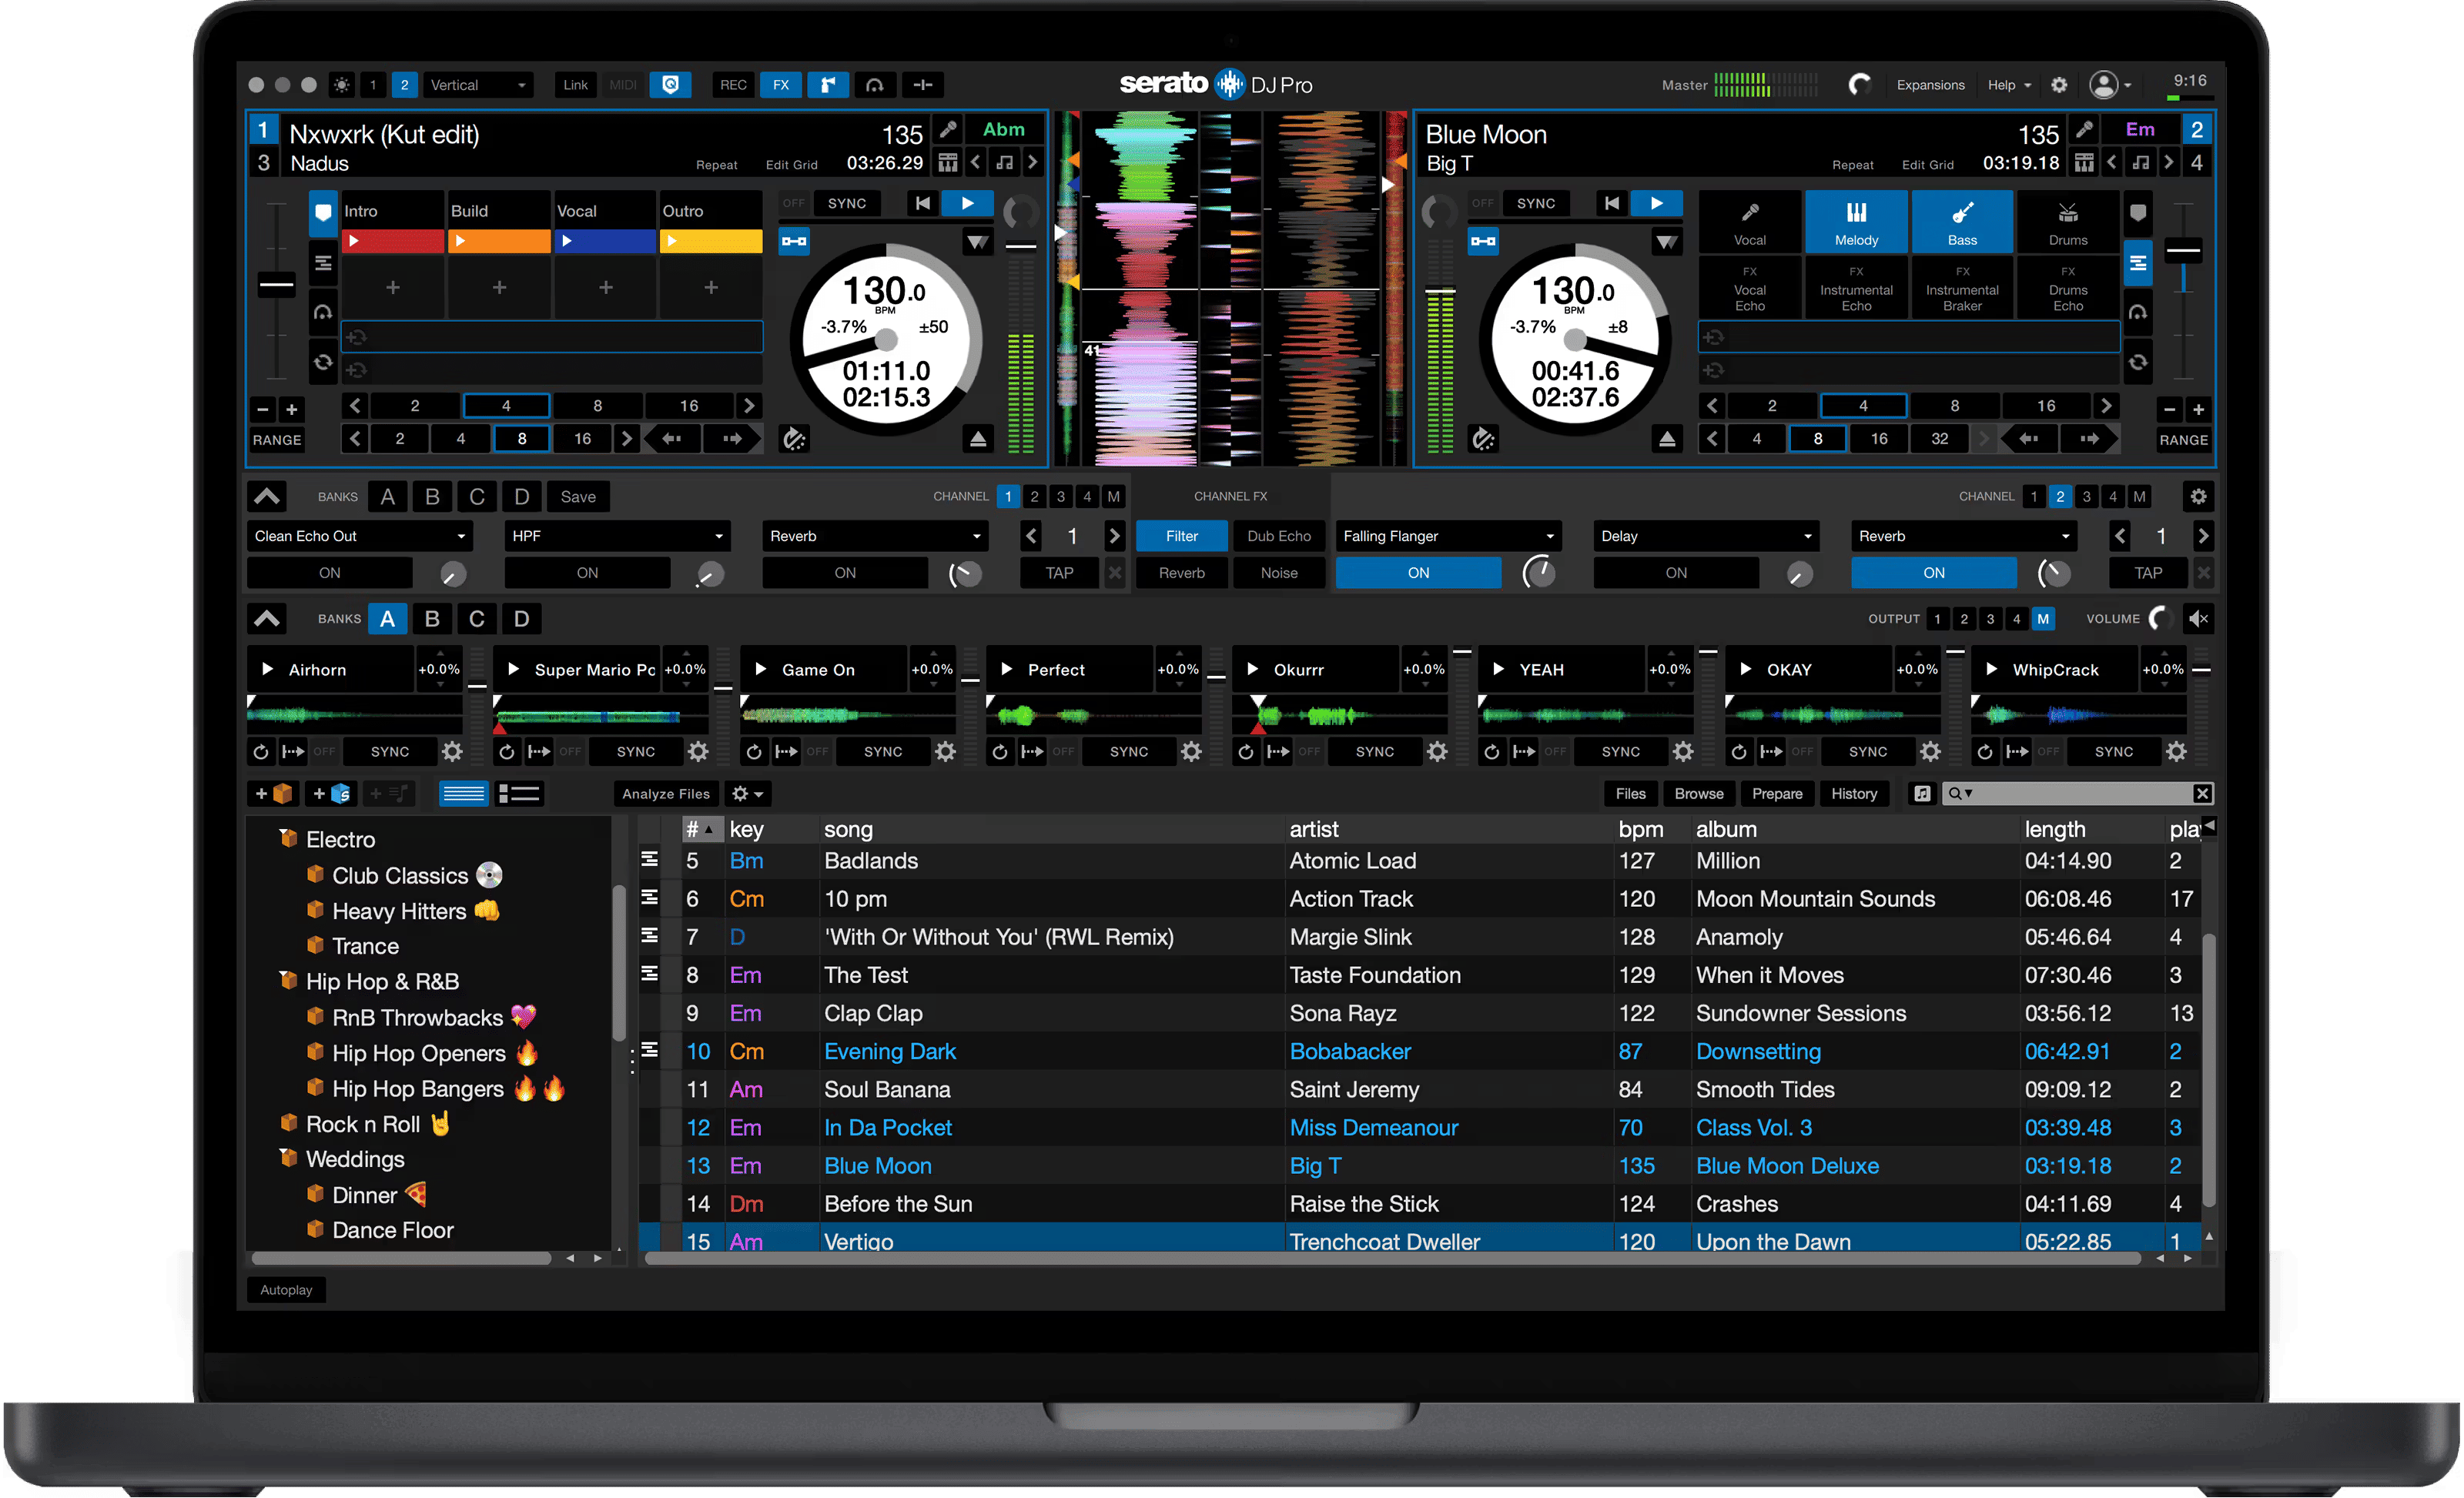Click the Analyze Files button
This screenshot has width=2464, height=1498.
click(x=665, y=794)
